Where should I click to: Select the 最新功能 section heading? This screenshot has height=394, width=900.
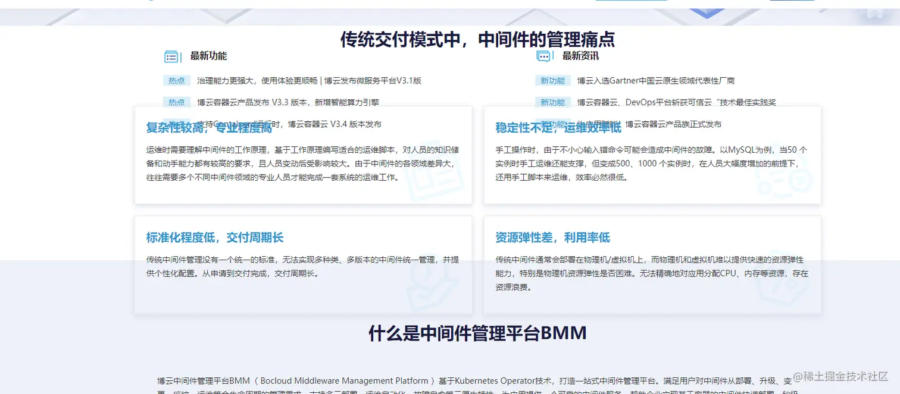tap(208, 56)
